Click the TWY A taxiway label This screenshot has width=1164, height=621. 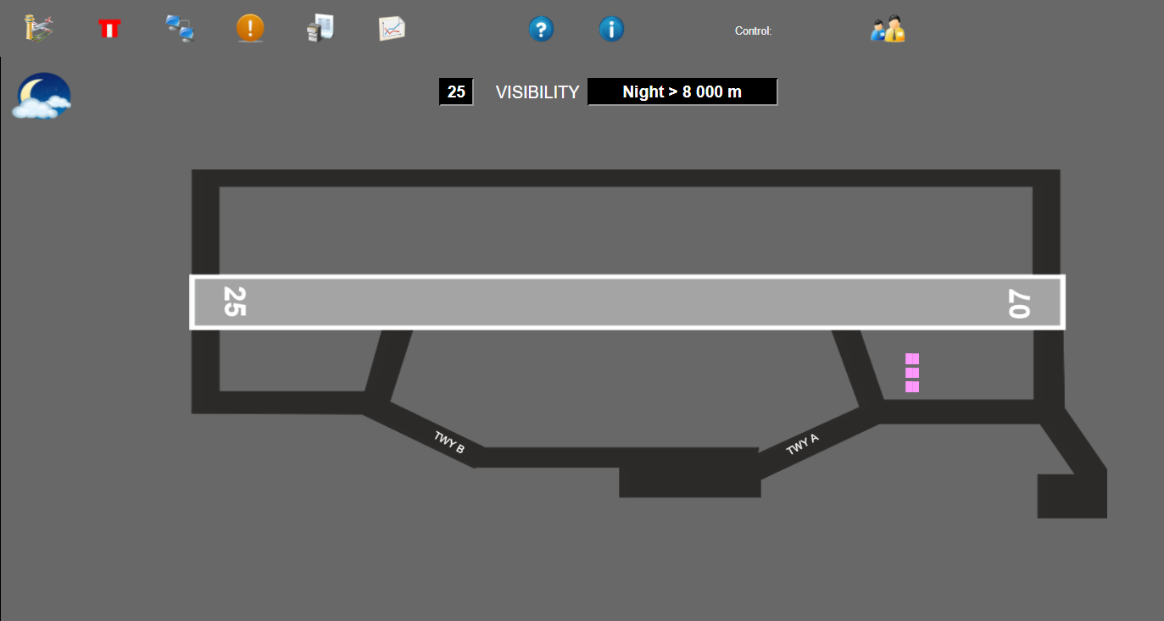[x=802, y=444]
